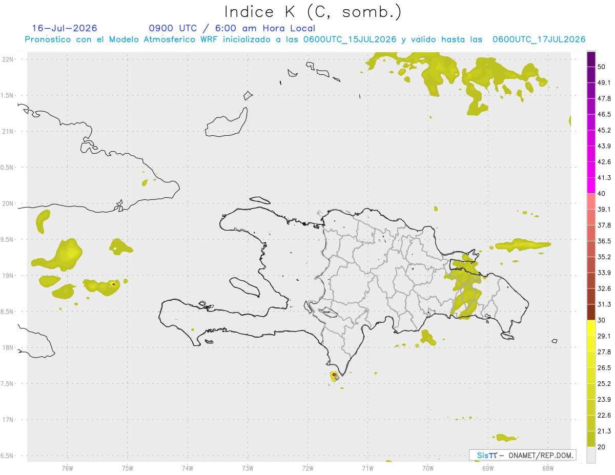Viewport: 615px width, 475px height.
Task: Click the "71W" longitude label
Action: [x=367, y=467]
